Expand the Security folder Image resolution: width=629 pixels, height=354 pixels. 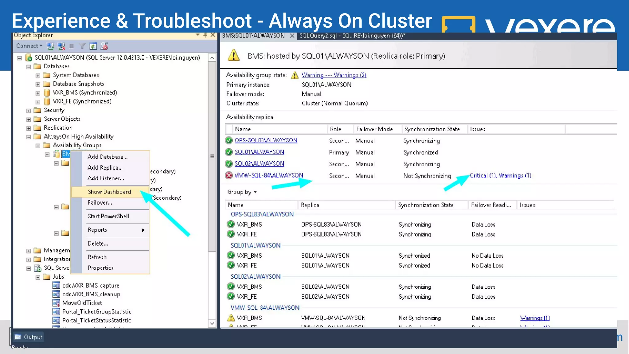[x=29, y=111]
